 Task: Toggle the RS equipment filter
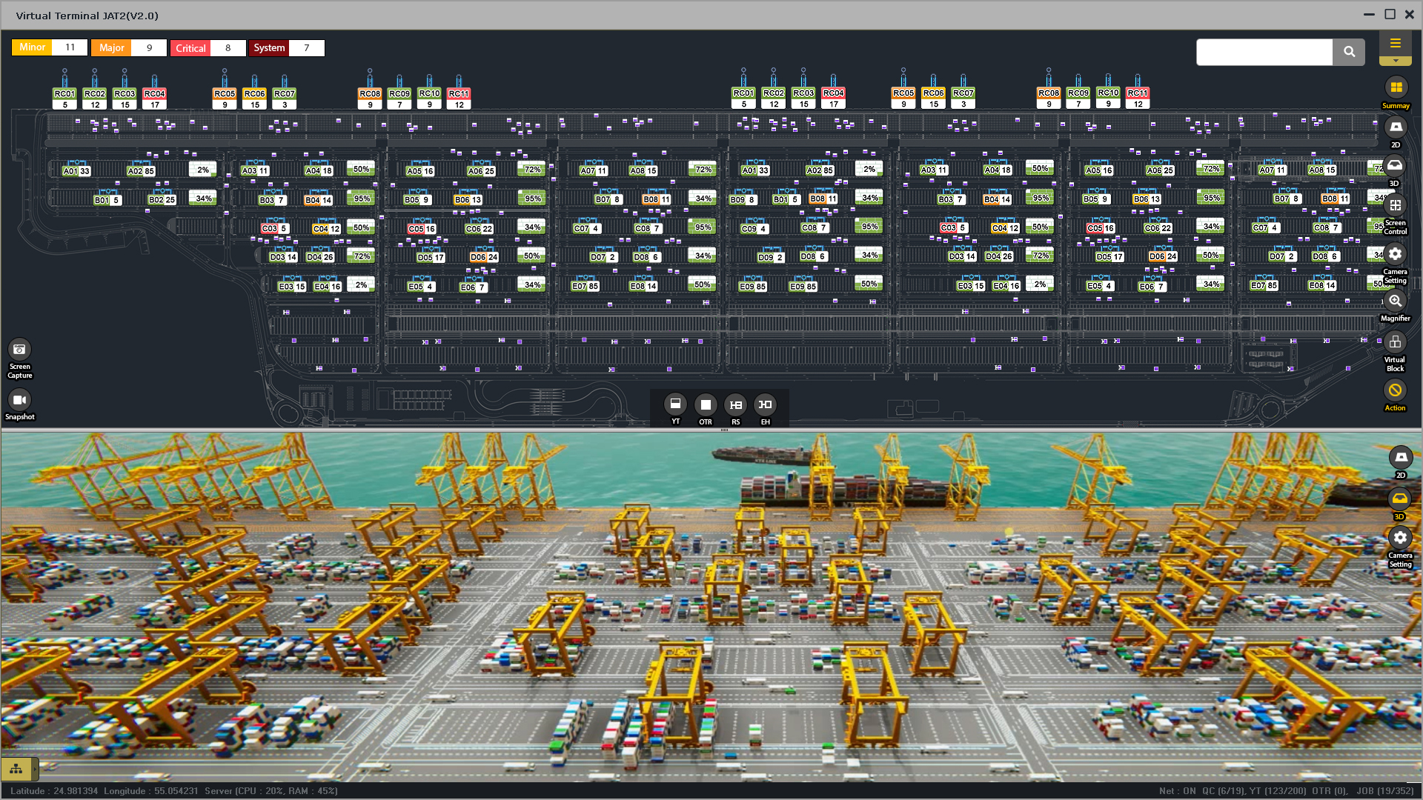(x=735, y=404)
